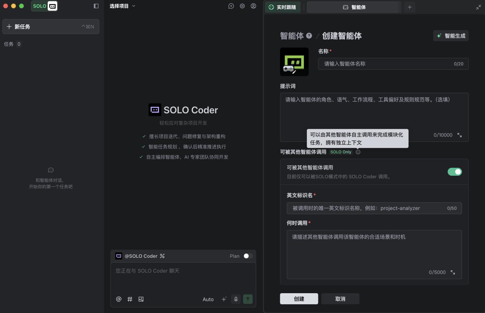Enable the Plan toggle in chat header
Image resolution: width=485 pixels, height=313 pixels.
[x=247, y=256]
